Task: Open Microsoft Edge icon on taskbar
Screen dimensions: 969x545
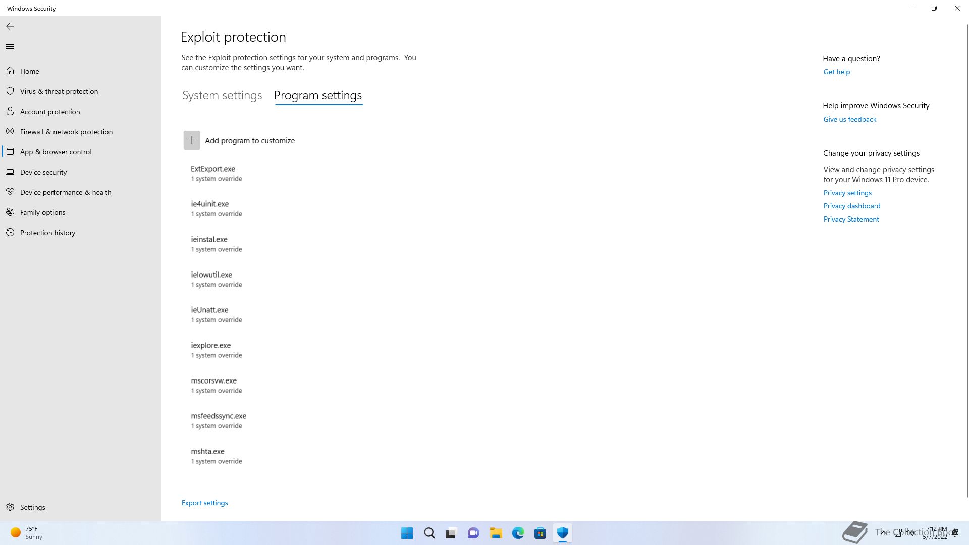Action: 518,533
